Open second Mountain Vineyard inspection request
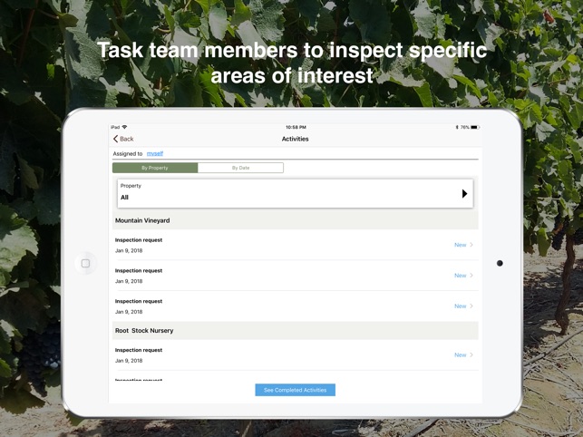583x437 pixels. point(296,276)
